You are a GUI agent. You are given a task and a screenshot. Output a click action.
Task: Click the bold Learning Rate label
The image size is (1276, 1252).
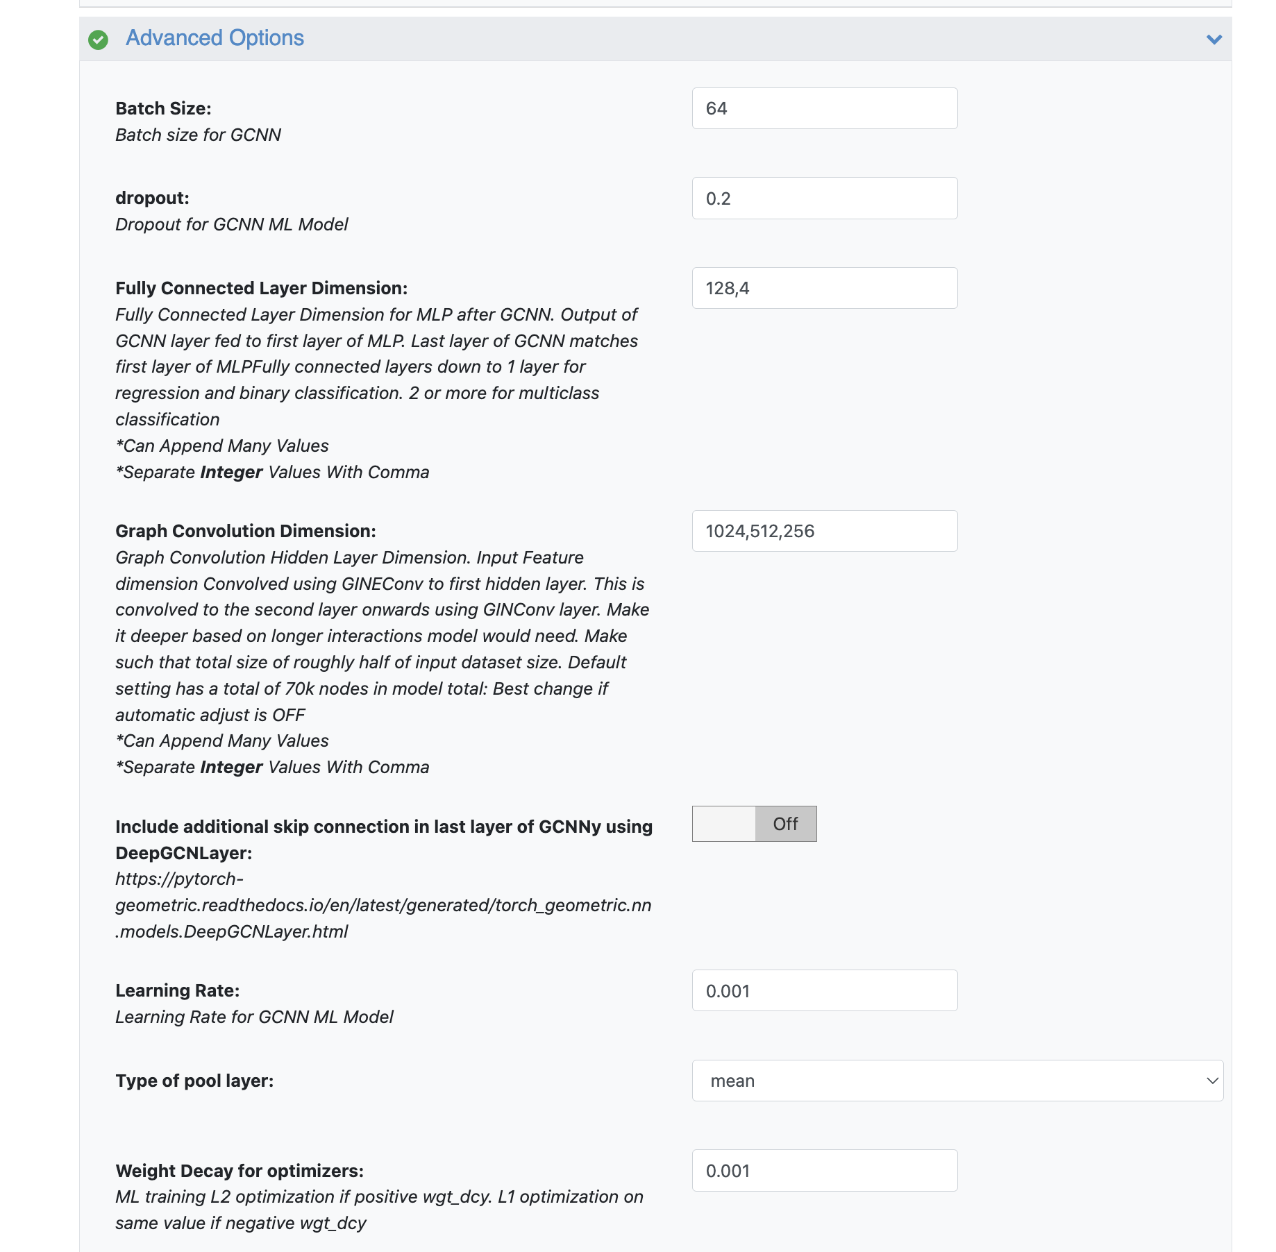[x=177, y=990]
